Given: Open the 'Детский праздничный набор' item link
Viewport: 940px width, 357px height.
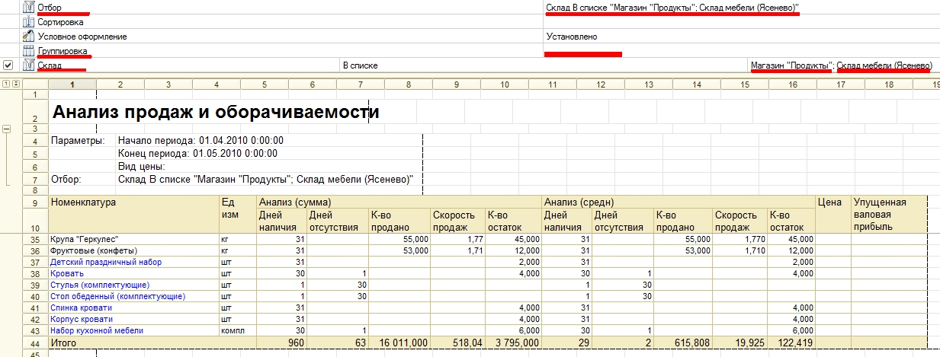Looking at the screenshot, I should tap(106, 262).
